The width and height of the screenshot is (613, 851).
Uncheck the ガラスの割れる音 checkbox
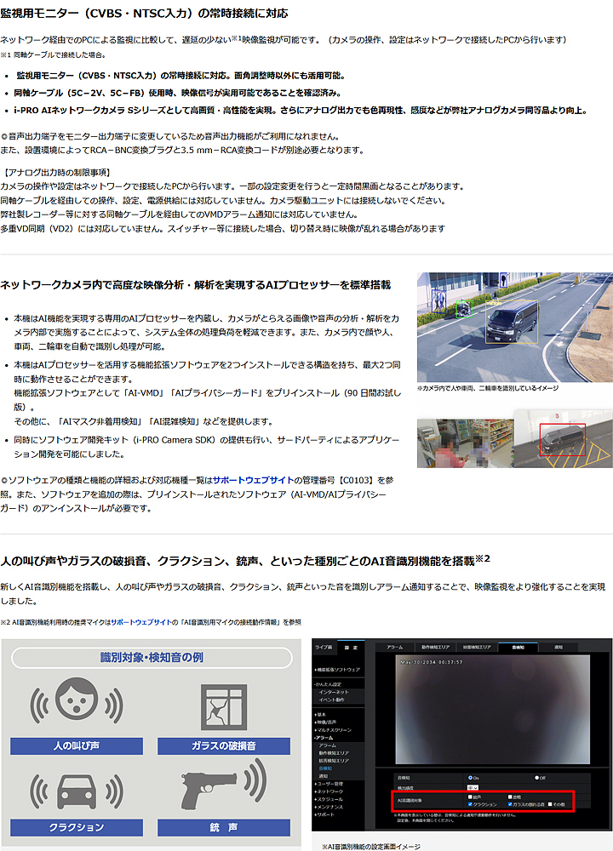[510, 804]
